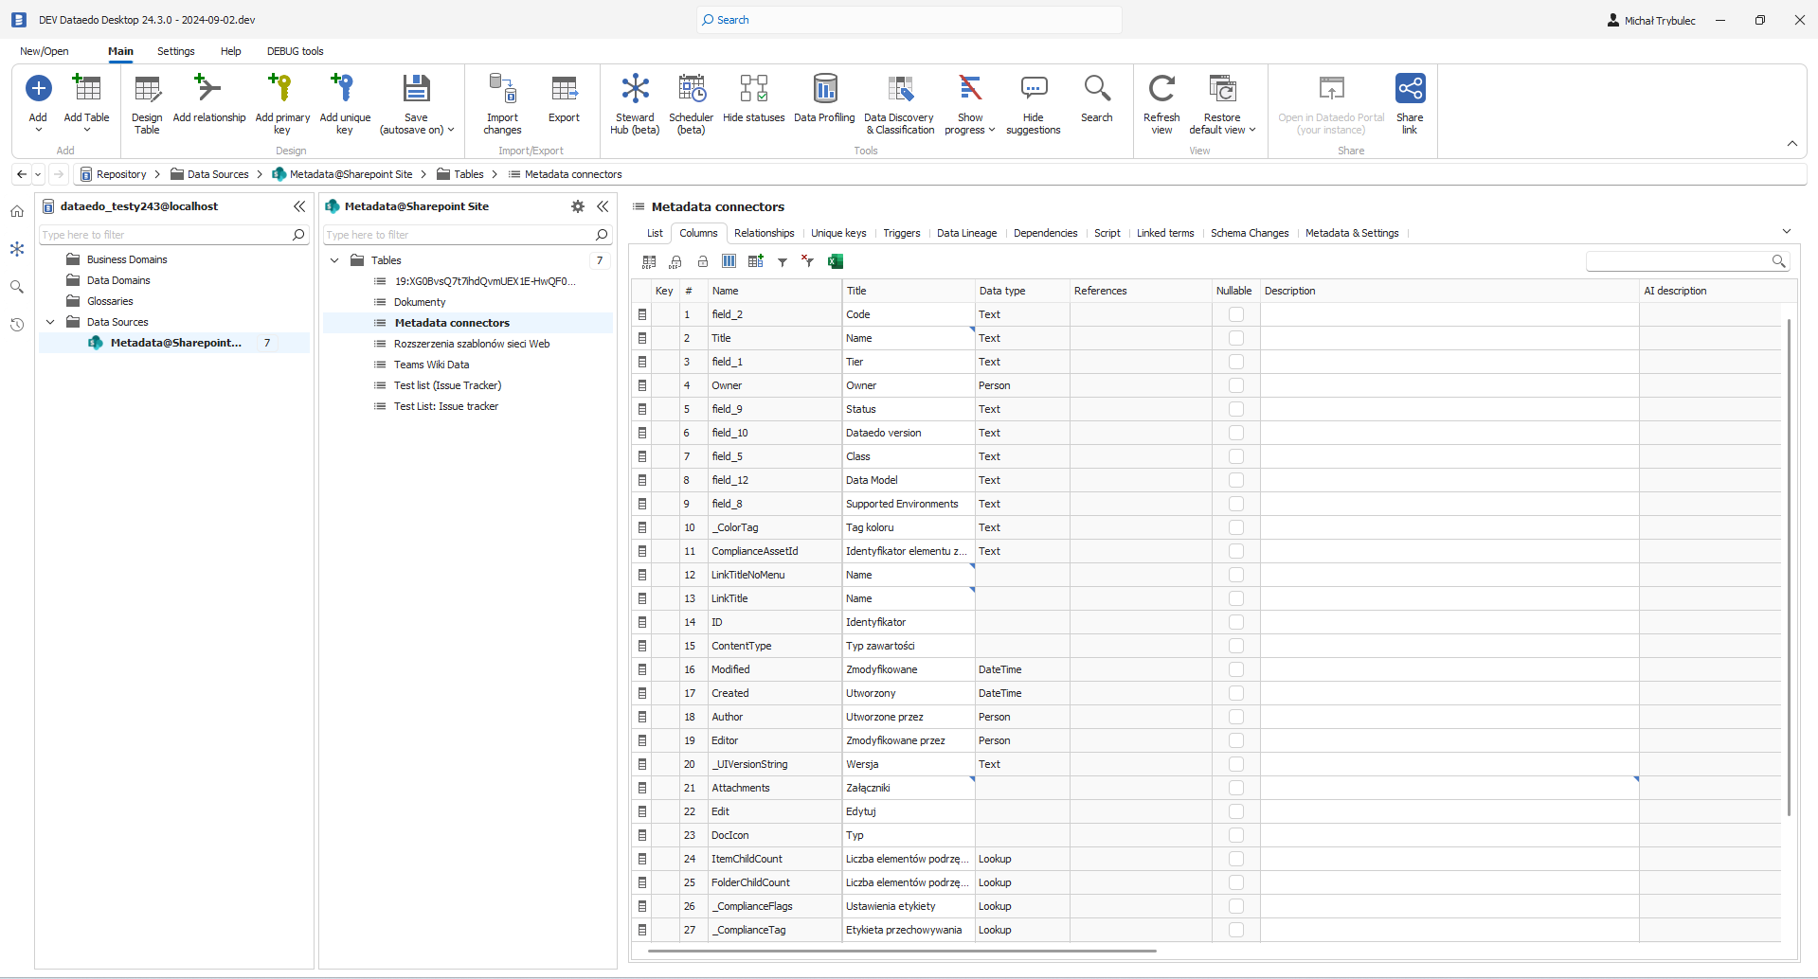Toggle Nullable checkbox for field_2 row
The width and height of the screenshot is (1818, 979).
tap(1235, 314)
